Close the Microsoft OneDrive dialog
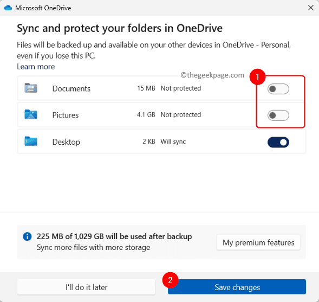The height and width of the screenshot is (302, 319). [311, 8]
